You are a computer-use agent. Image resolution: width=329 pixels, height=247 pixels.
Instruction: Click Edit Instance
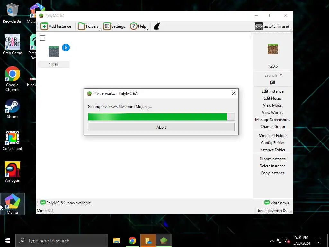(x=272, y=91)
